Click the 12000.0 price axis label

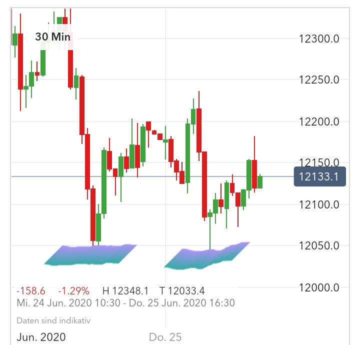click(318, 287)
